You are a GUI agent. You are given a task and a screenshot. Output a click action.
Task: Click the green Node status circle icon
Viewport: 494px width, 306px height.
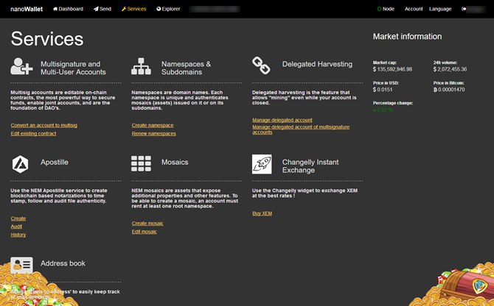[x=379, y=9]
